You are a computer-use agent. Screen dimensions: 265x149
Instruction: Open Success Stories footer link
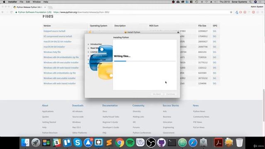(x=171, y=106)
